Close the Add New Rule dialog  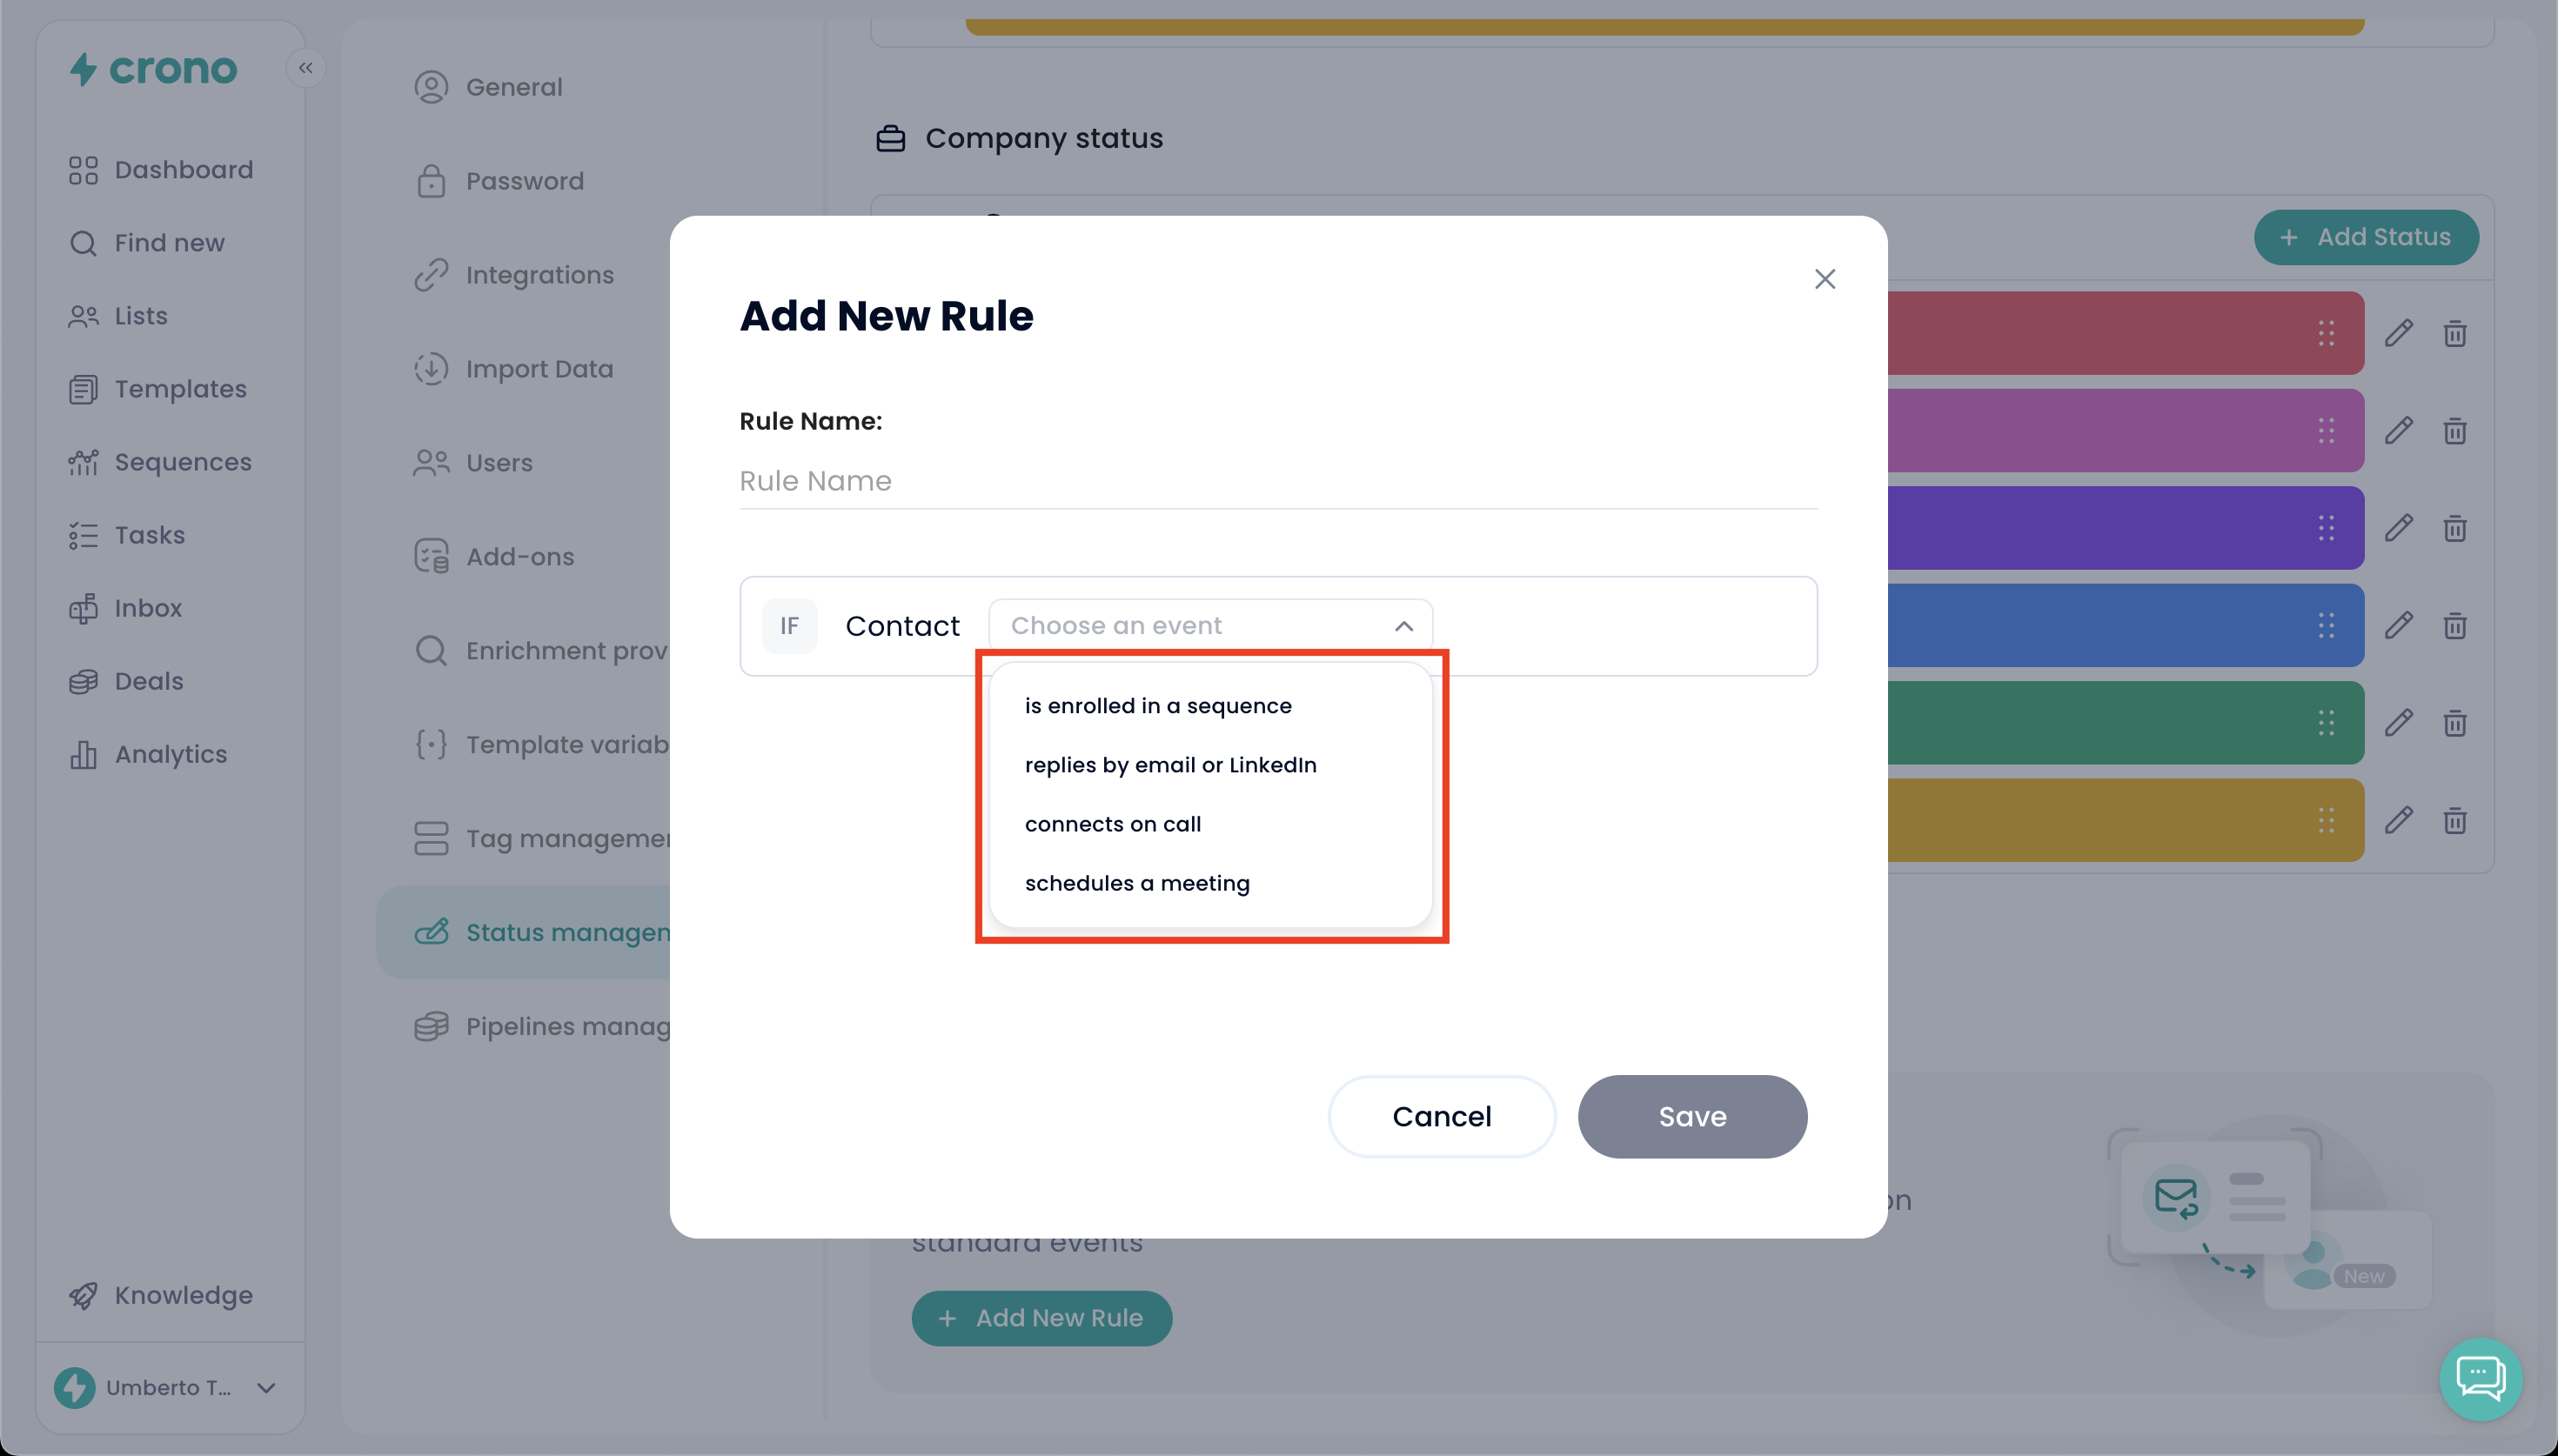(1824, 279)
